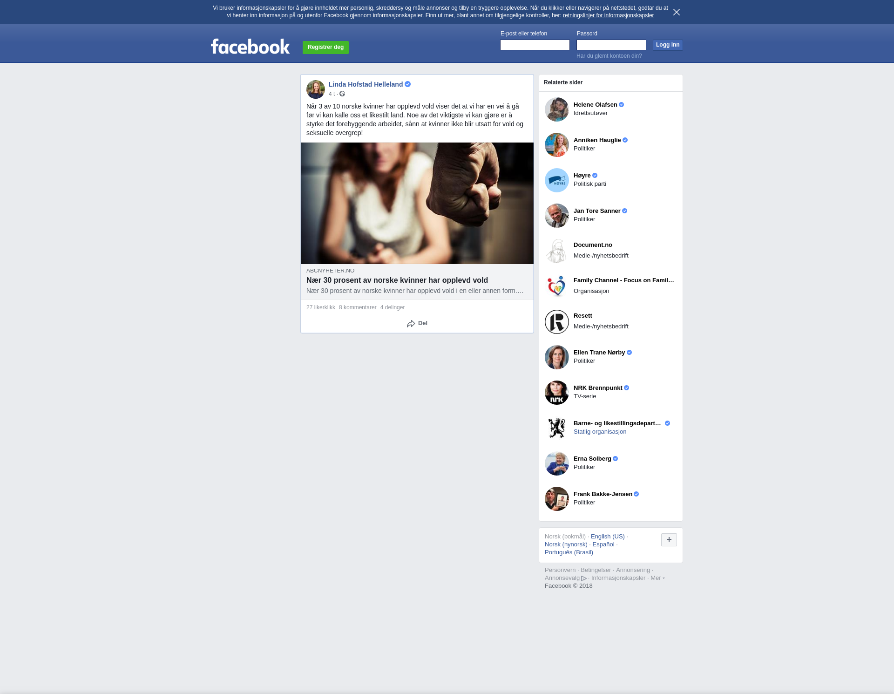Click Erna Solberg's avatar

click(x=556, y=463)
